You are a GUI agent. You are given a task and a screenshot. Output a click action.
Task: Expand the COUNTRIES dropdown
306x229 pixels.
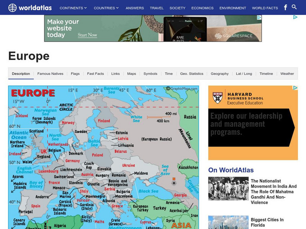(105, 7)
